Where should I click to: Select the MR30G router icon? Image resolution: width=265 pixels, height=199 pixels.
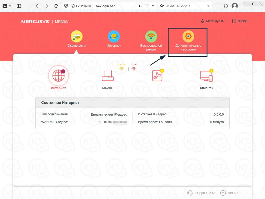(108, 76)
